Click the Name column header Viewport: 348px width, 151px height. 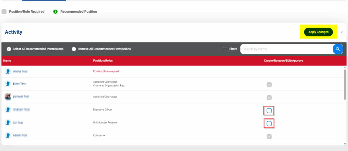(x=7, y=61)
